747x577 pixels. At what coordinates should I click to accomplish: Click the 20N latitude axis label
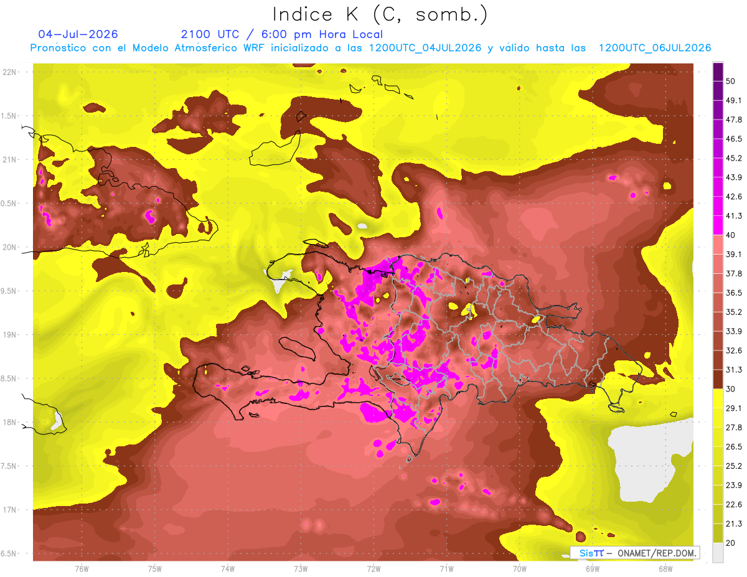tap(10, 247)
